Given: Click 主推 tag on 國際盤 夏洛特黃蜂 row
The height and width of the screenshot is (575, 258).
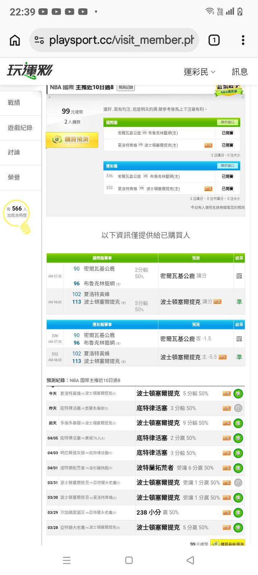Looking at the screenshot, I should [x=208, y=145].
